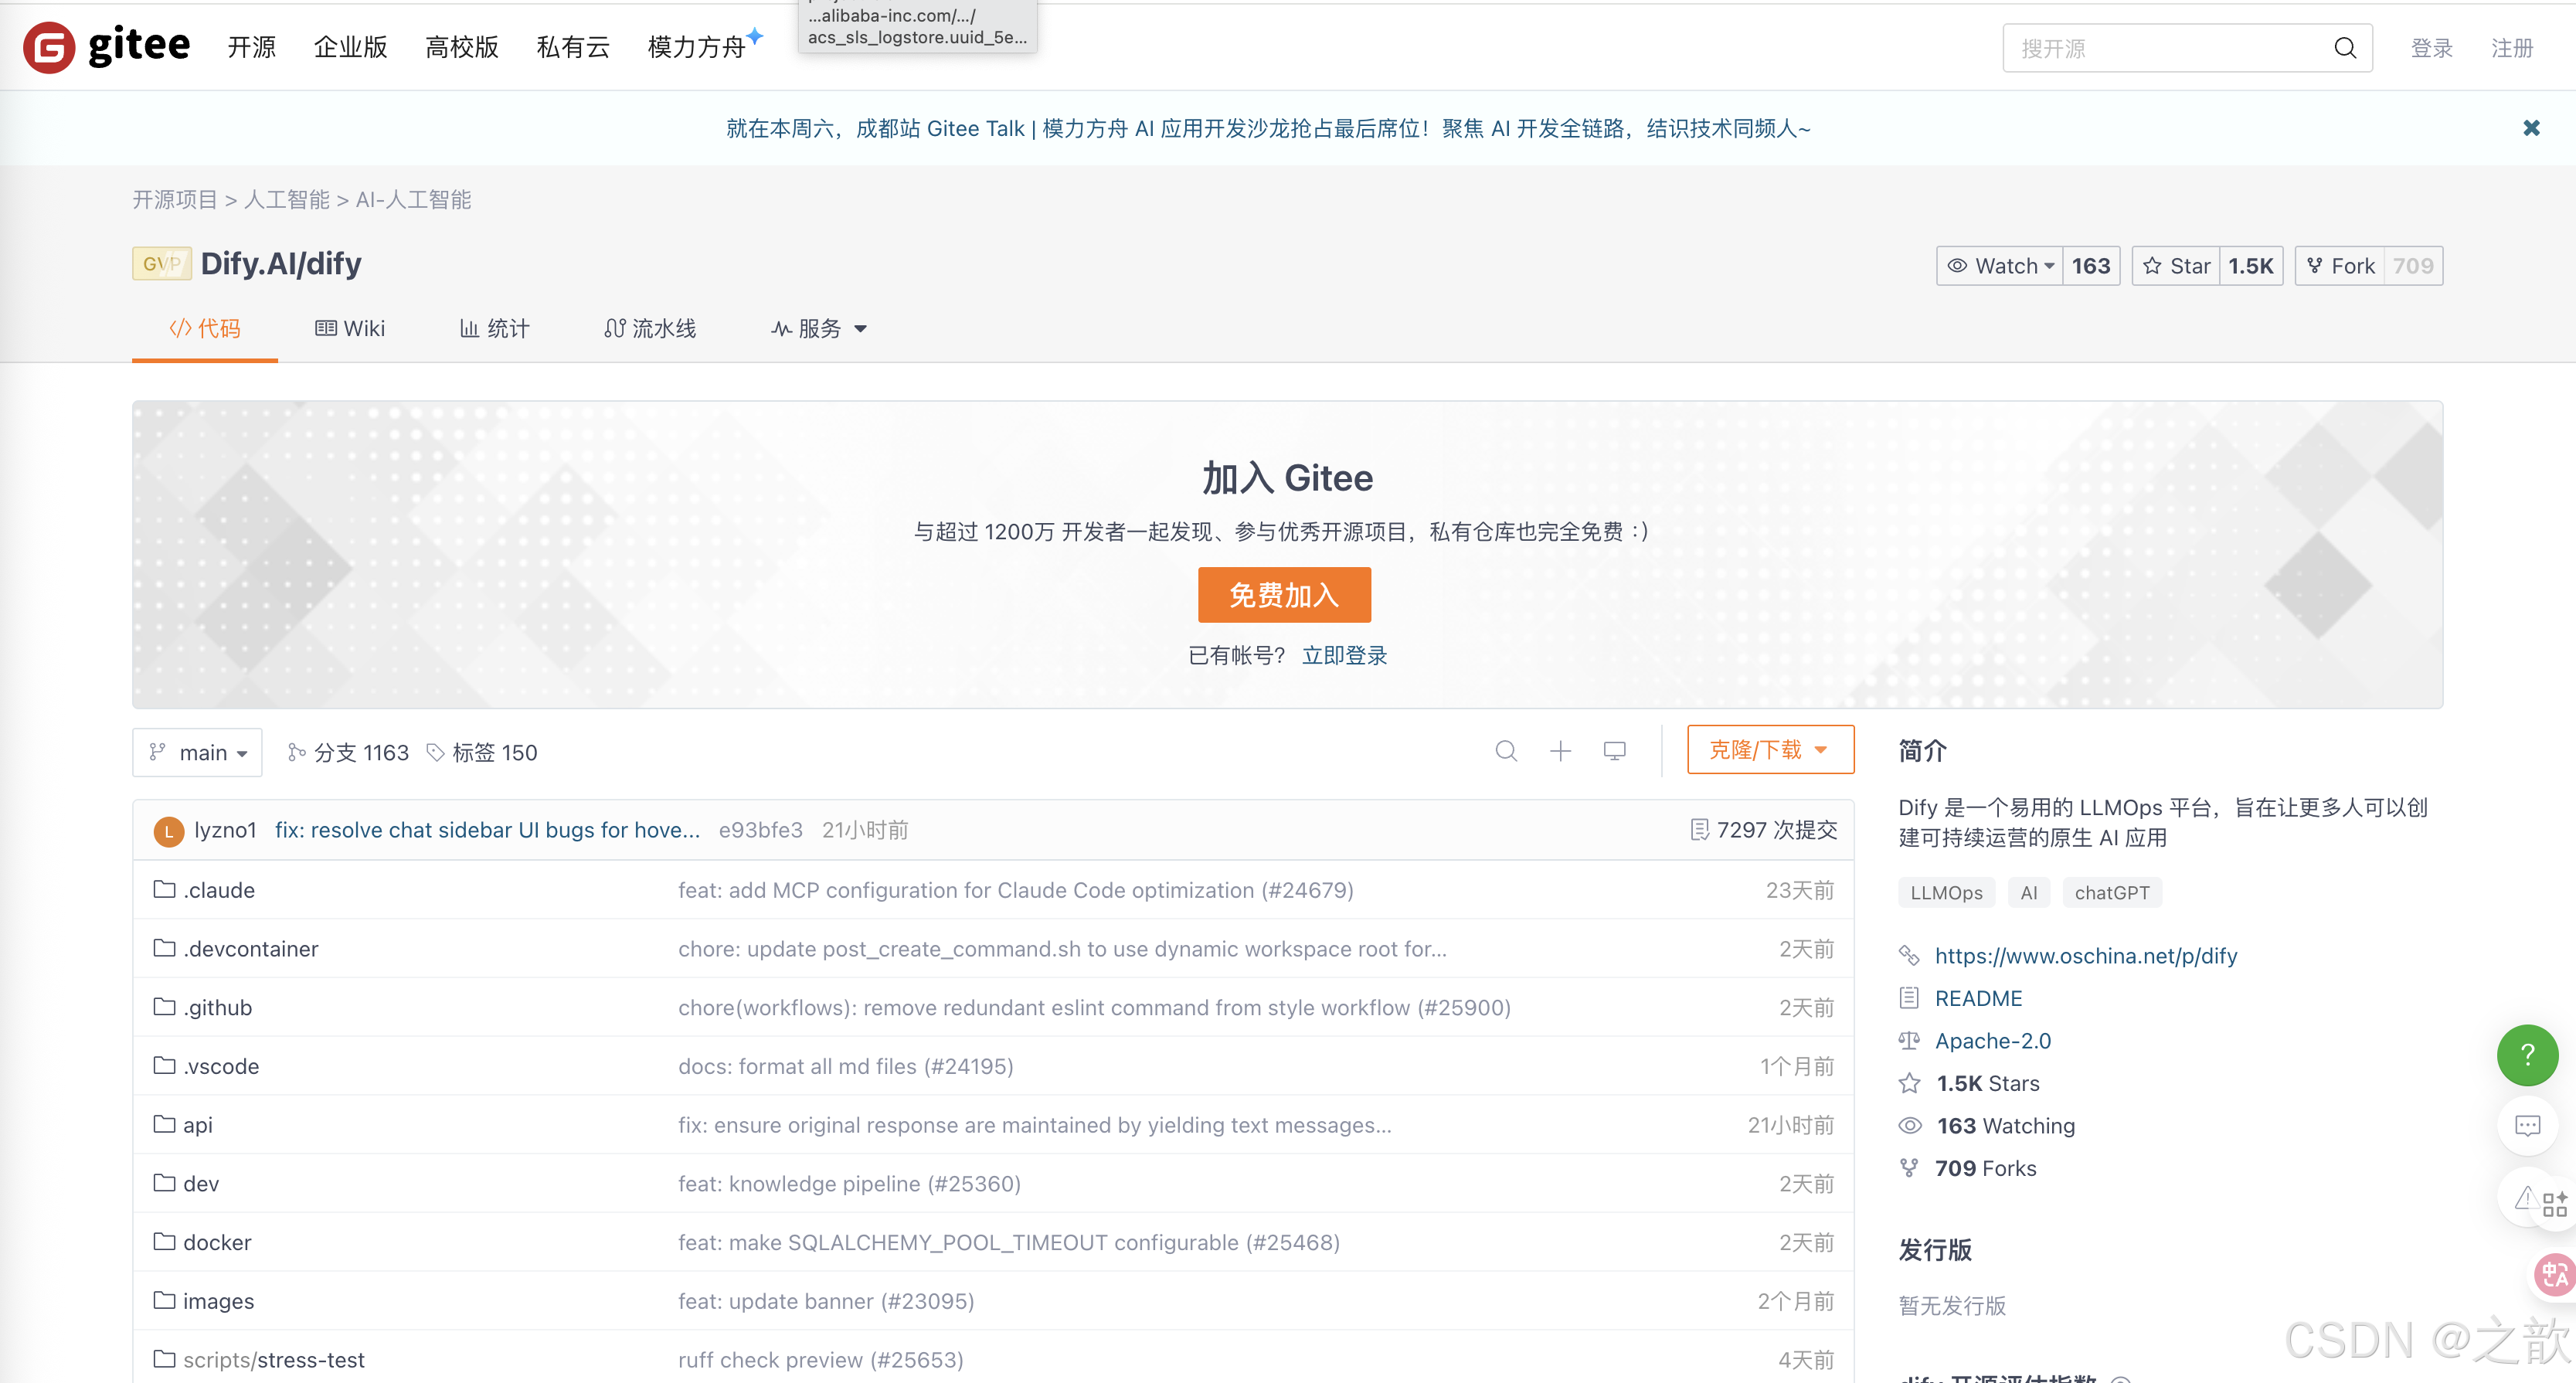Click the plus icon in the repository toolbar
This screenshot has height=1383, width=2576.
click(x=1560, y=751)
